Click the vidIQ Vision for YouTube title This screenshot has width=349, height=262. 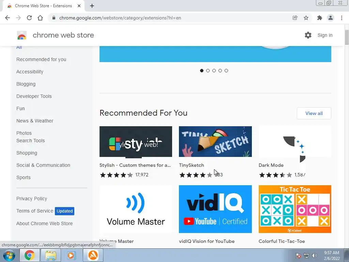coord(207,241)
